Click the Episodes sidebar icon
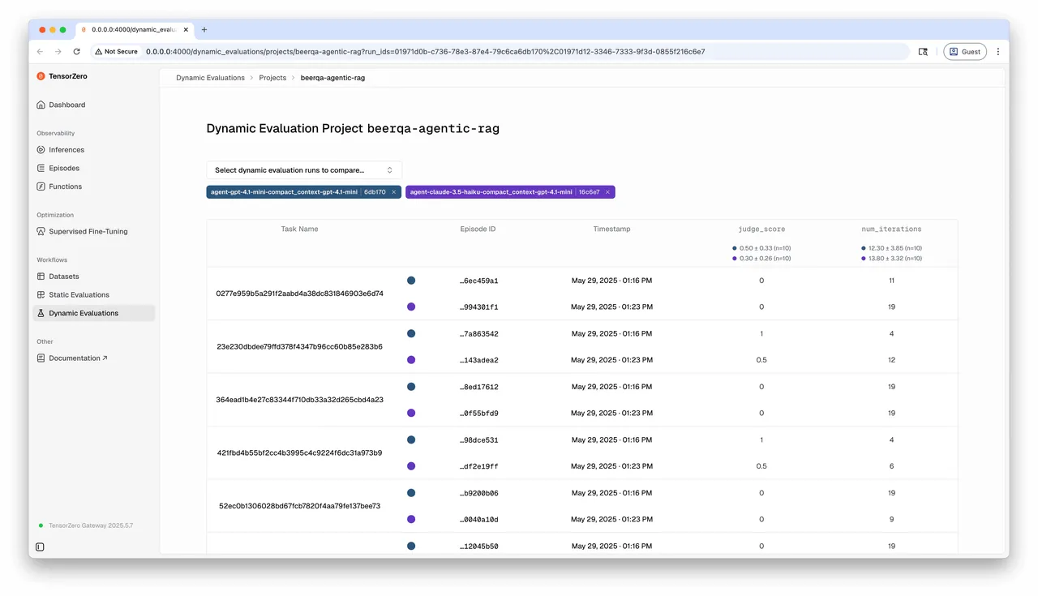Viewport: 1038px width, 596px height. point(41,168)
